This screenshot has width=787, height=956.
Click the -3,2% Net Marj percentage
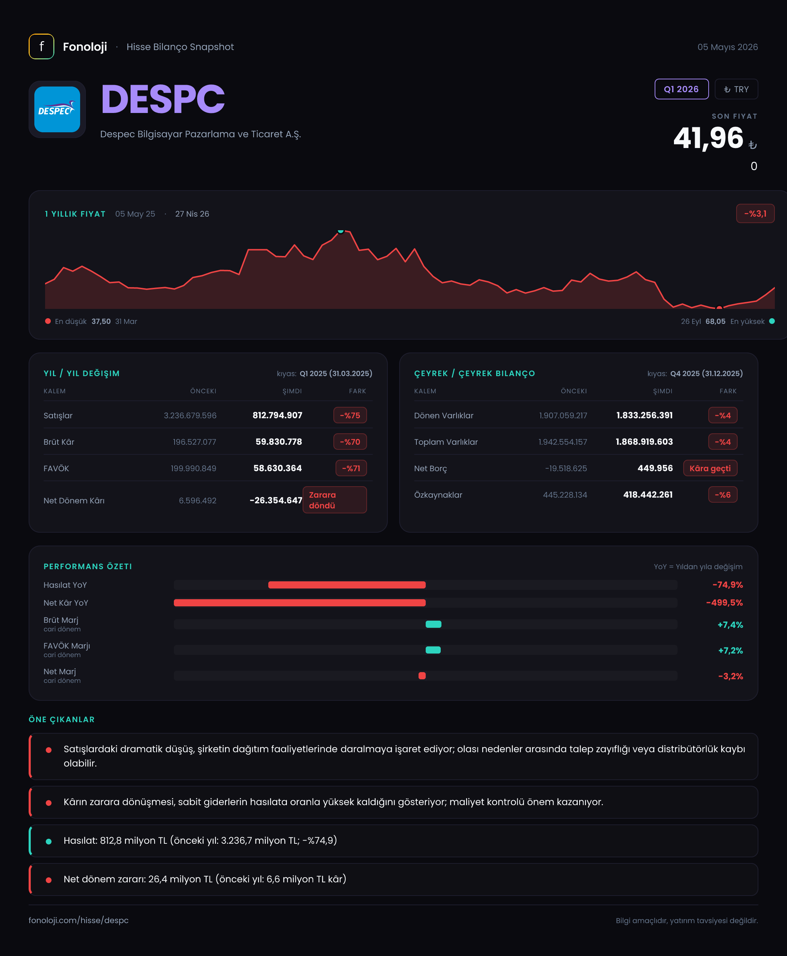(x=730, y=676)
